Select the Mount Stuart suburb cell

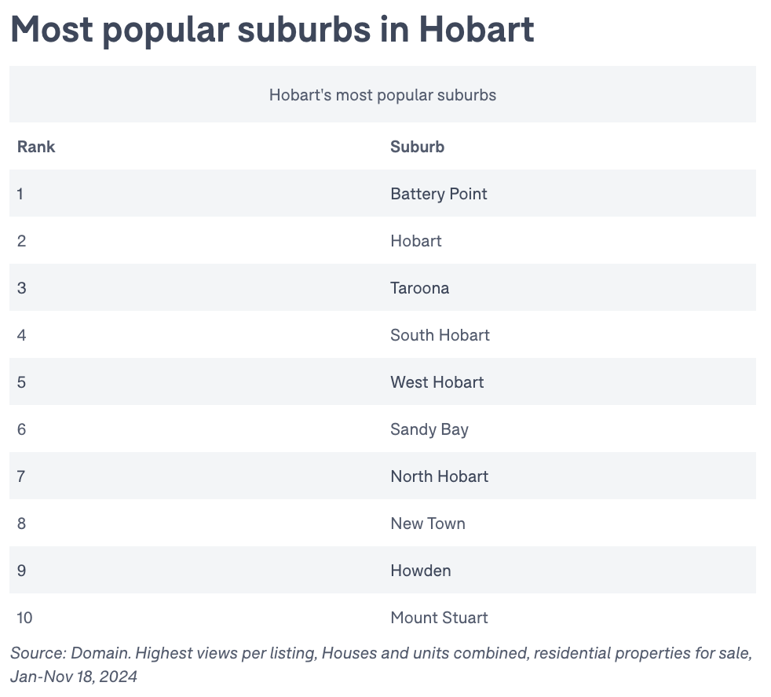click(x=439, y=618)
